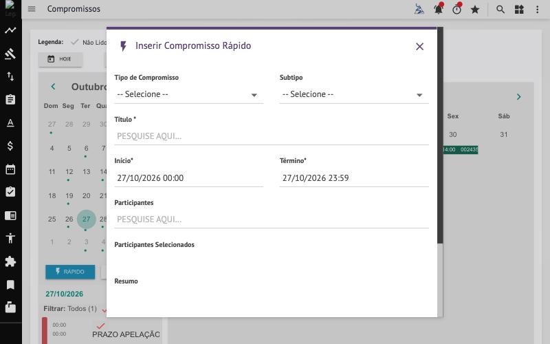The height and width of the screenshot is (344, 550).
Task: Open the bookmark sidebar icon
Action: pyautogui.click(x=10, y=285)
